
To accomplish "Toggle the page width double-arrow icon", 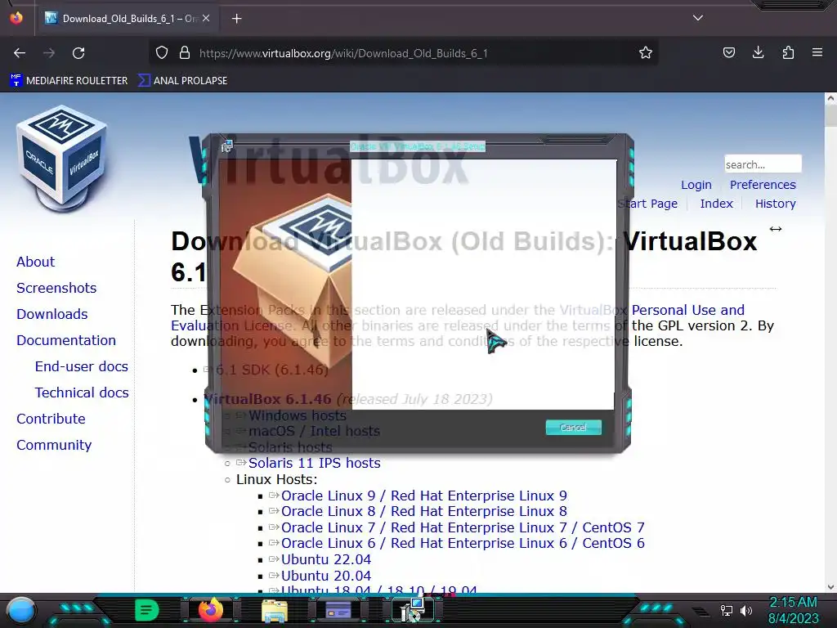I will [x=775, y=229].
